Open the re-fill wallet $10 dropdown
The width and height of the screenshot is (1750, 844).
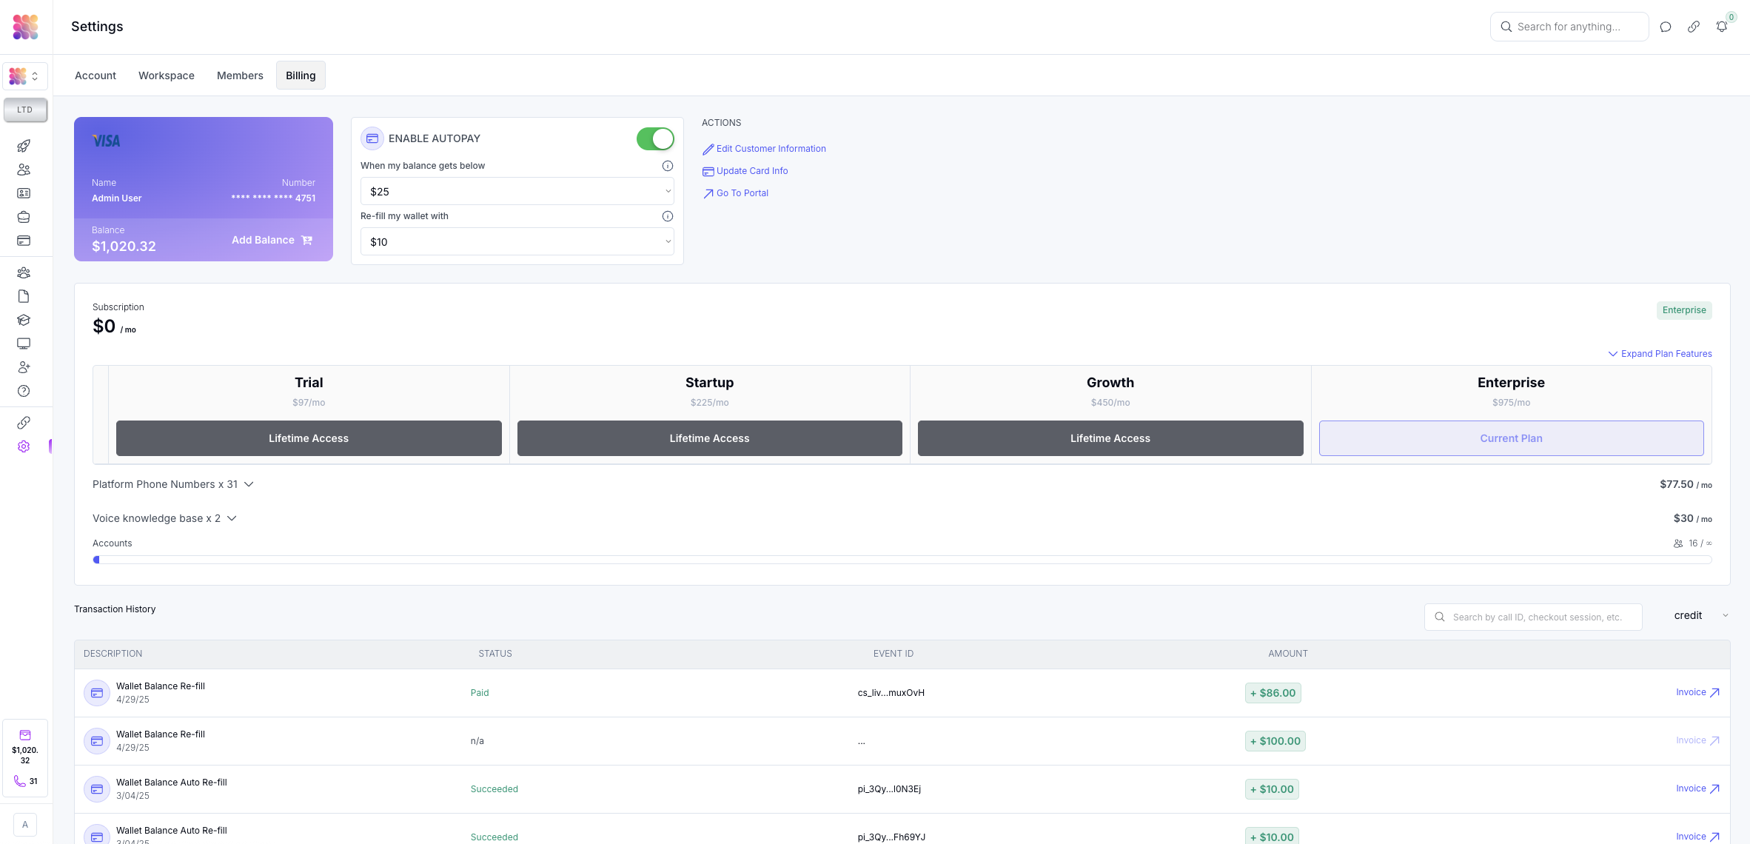(x=516, y=241)
